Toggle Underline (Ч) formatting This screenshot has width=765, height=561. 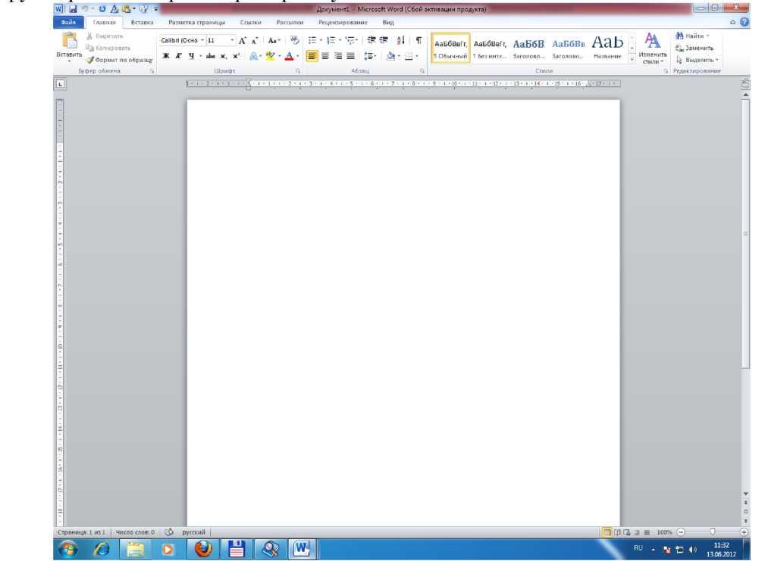tap(191, 56)
